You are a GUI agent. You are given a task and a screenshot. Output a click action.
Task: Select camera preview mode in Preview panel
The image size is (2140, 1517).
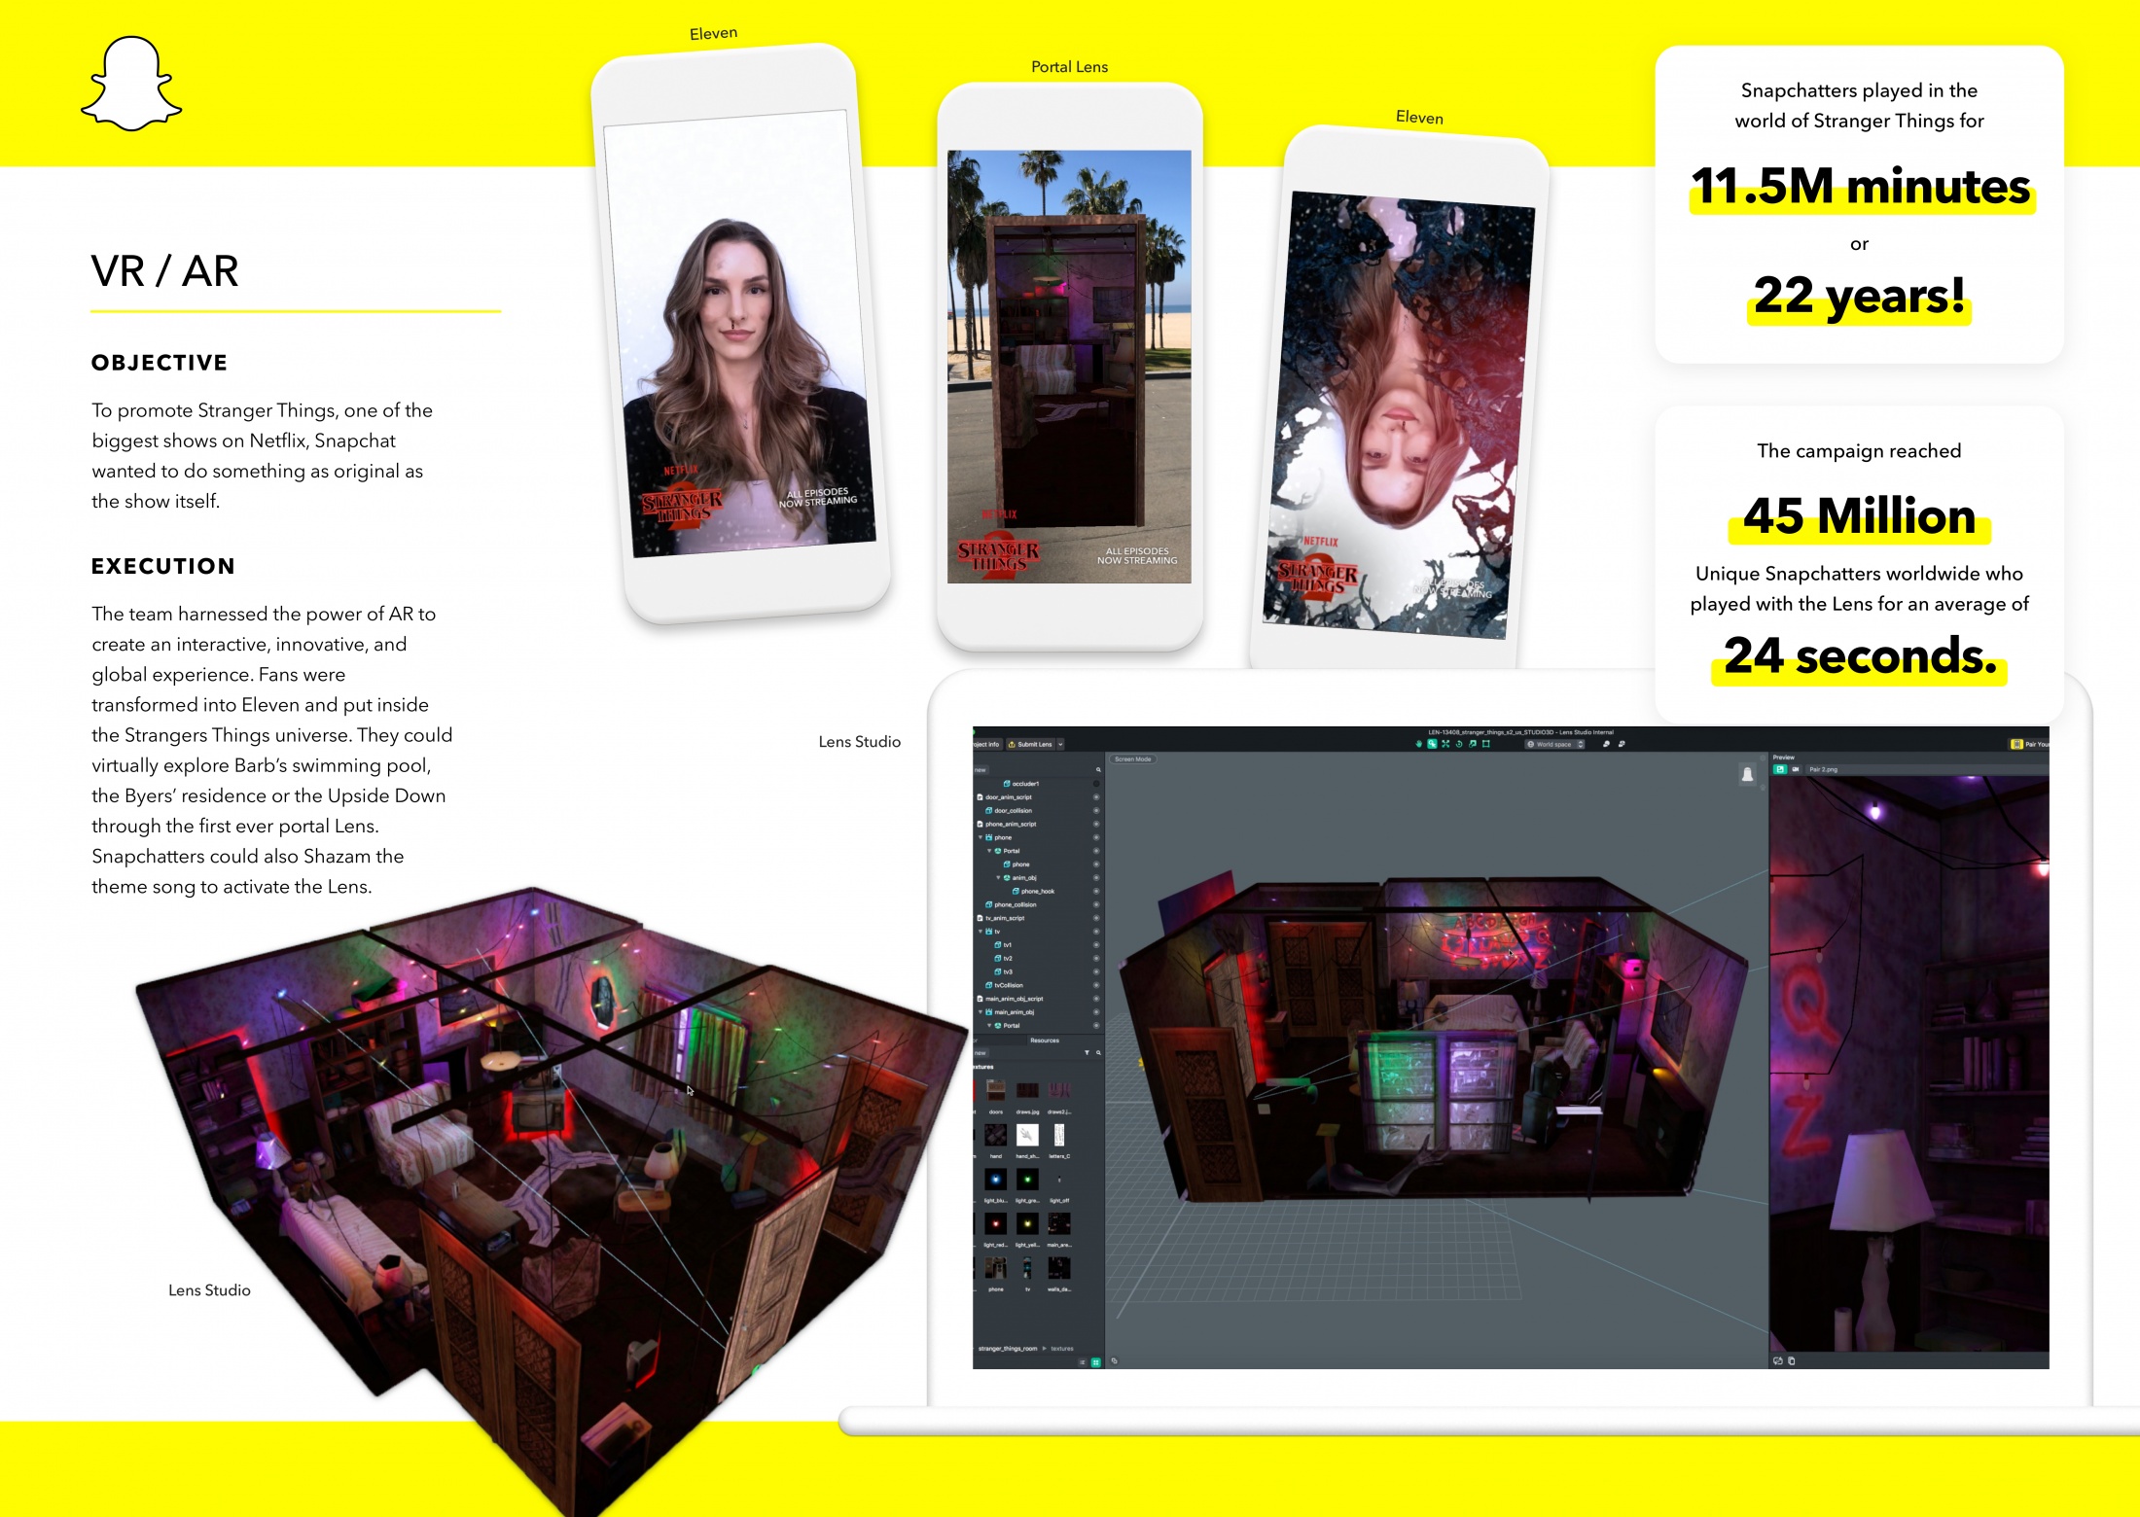click(1795, 769)
